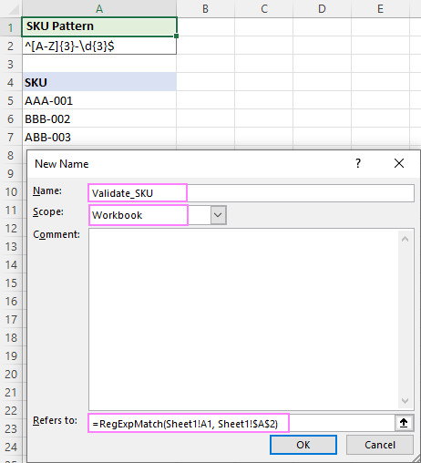Select cell containing ABB-003

point(99,137)
